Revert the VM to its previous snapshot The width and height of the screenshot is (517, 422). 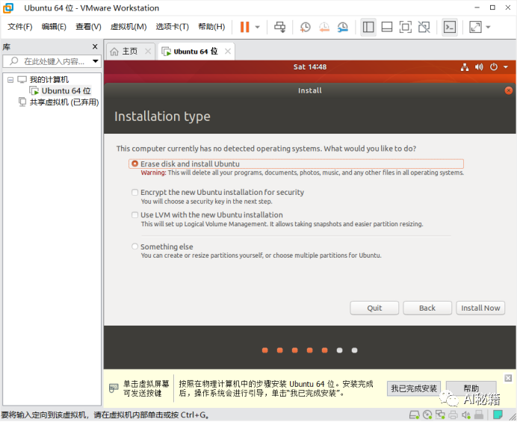coord(324,27)
